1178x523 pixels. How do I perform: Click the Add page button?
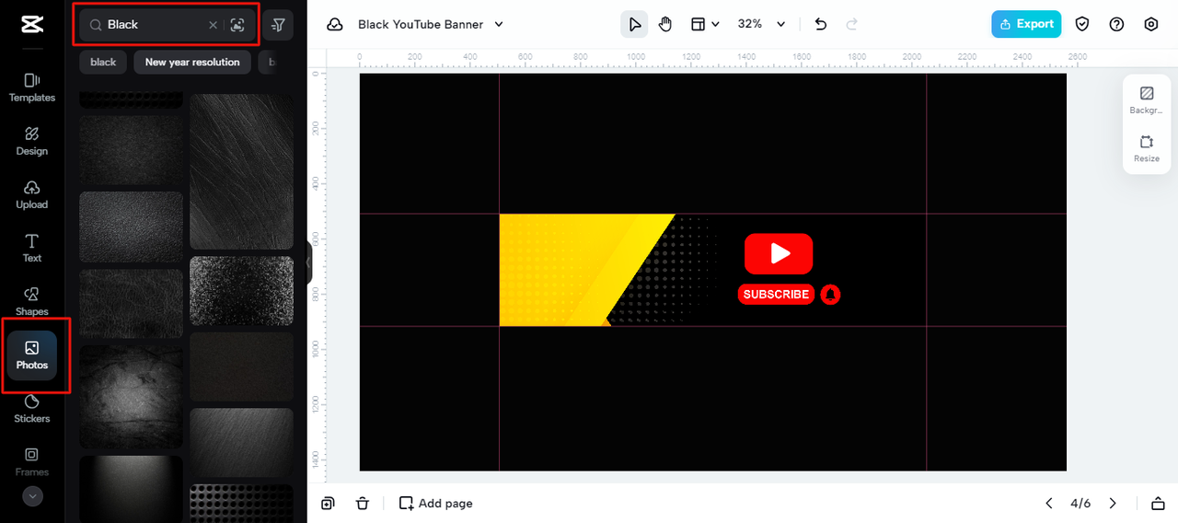click(435, 503)
